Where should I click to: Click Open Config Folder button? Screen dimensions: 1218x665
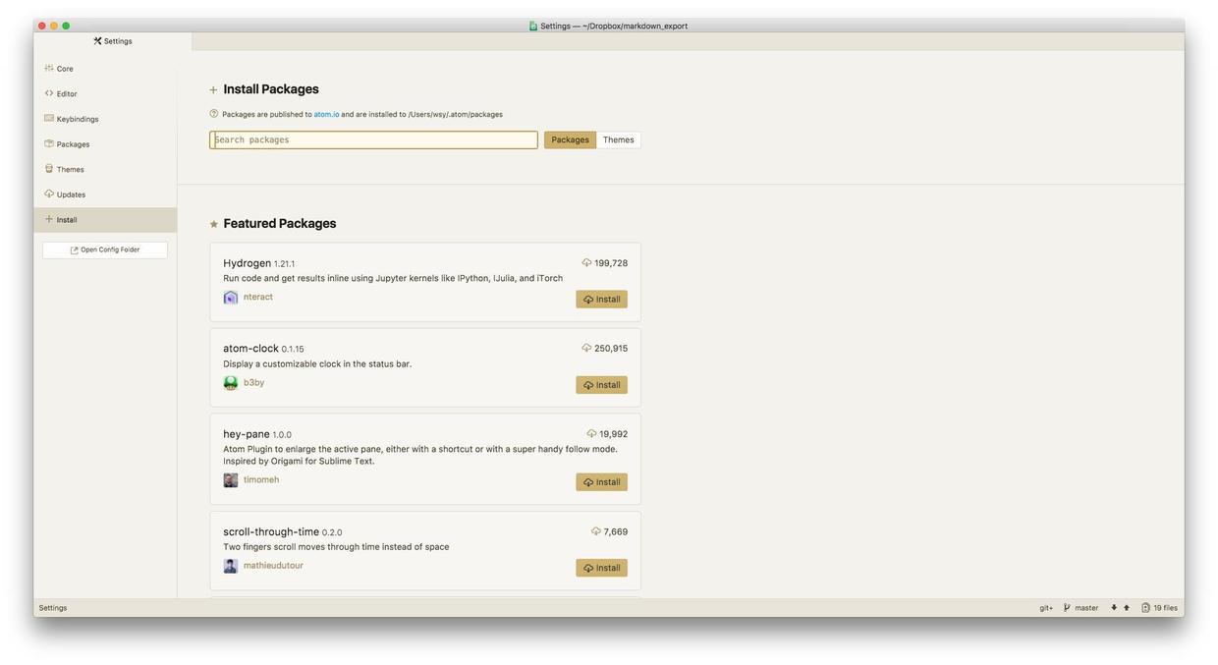[x=105, y=250]
